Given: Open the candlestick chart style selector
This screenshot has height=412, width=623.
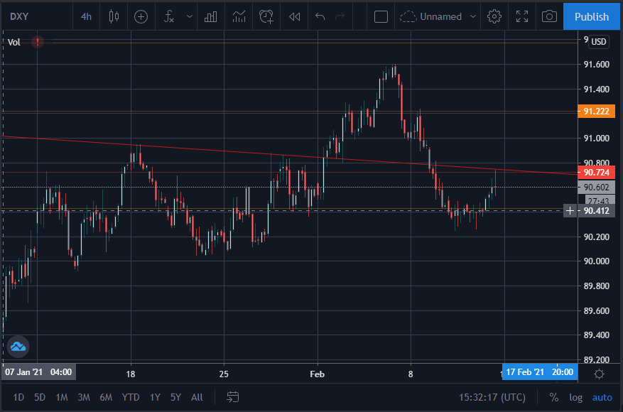Looking at the screenshot, I should (x=114, y=16).
